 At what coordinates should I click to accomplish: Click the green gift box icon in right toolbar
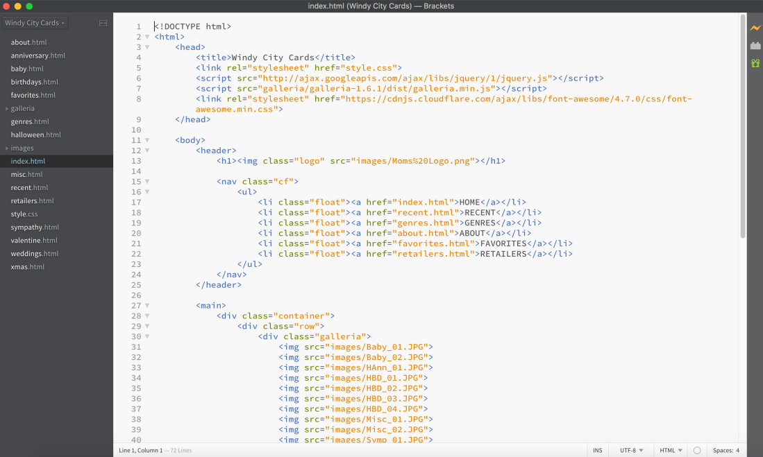[x=755, y=63]
